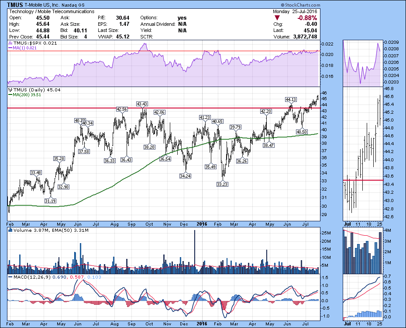
Task: Click the EPS value 1.47
Action: (124, 24)
